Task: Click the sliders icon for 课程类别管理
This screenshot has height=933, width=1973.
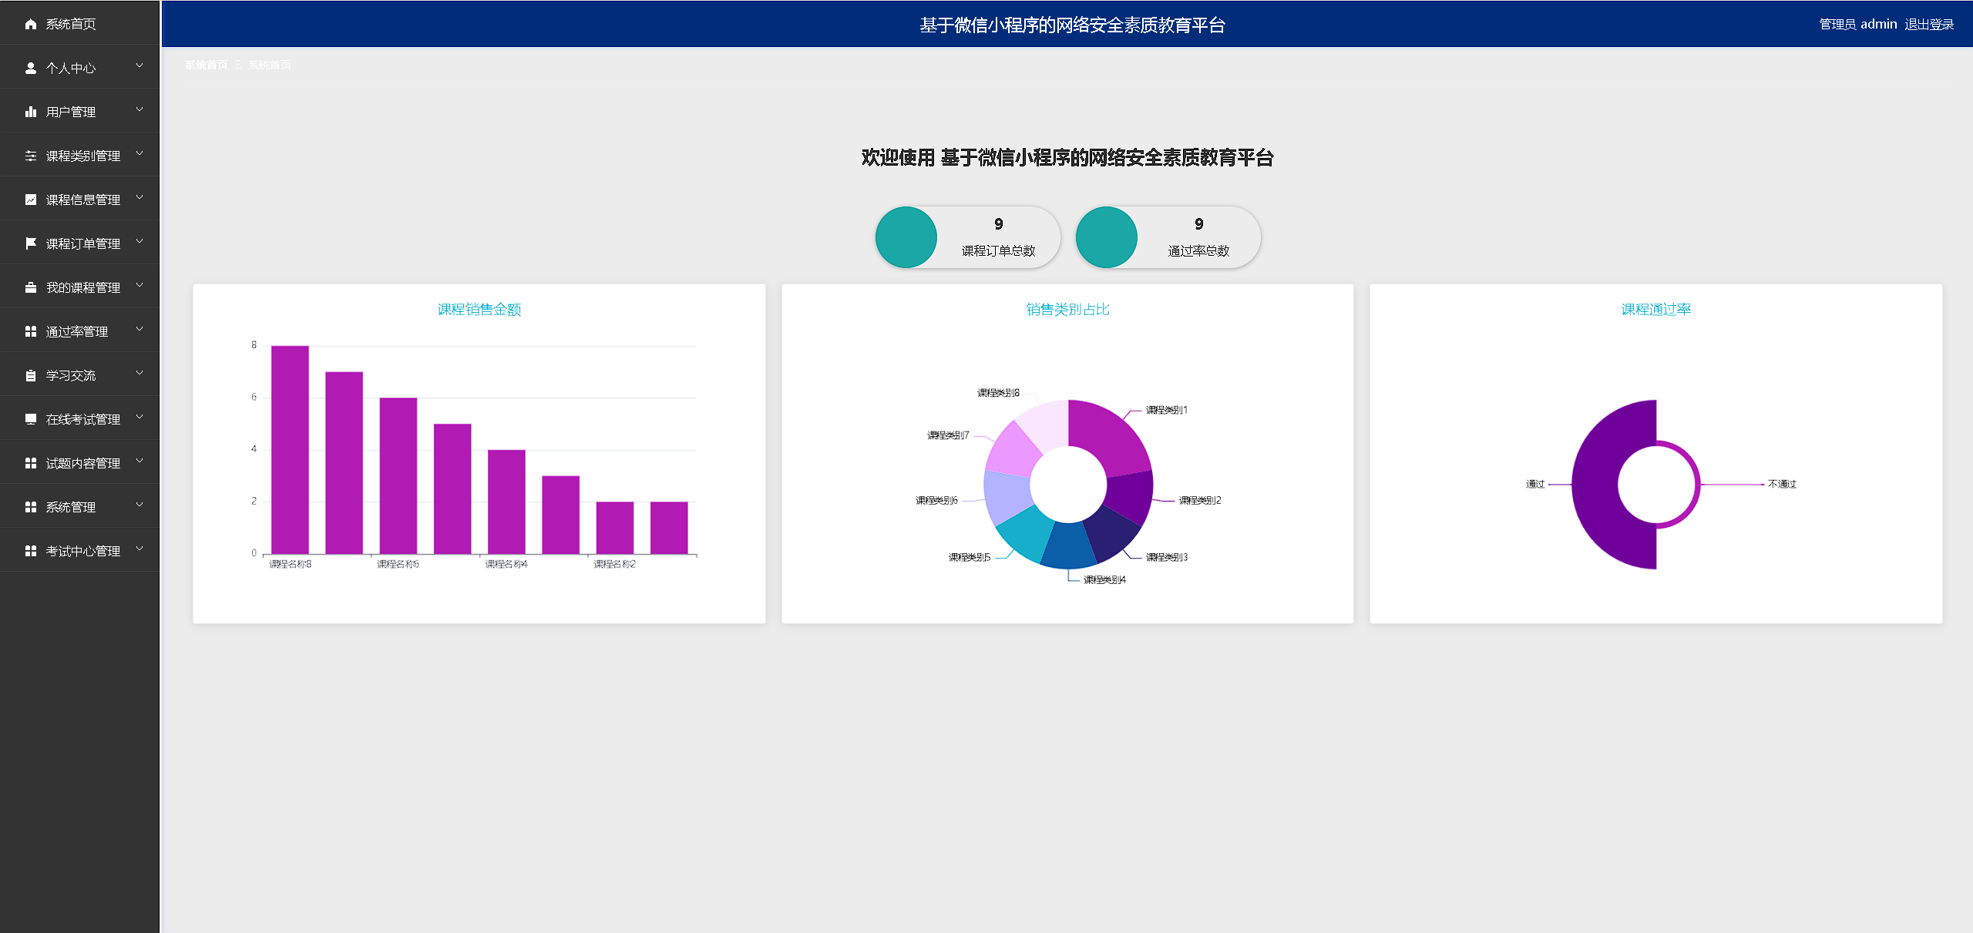Action: [31, 156]
